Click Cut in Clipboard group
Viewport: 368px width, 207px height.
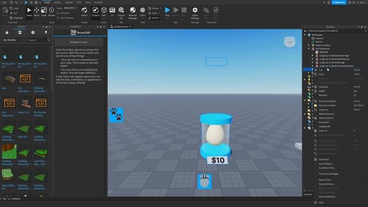[x=14, y=13]
